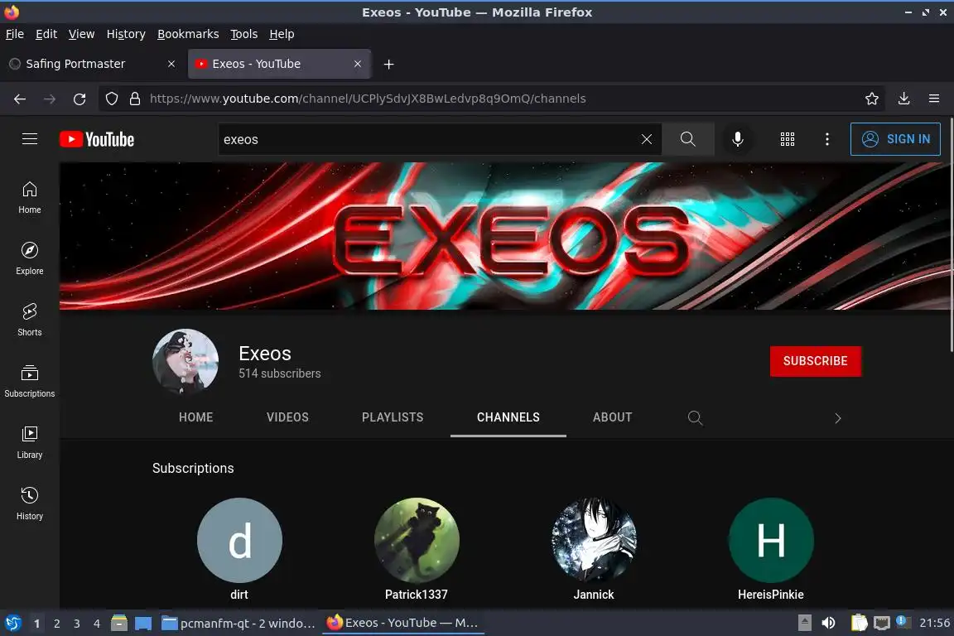954x636 pixels.
Task: Switch to channel PLAYLISTS tab
Action: click(393, 417)
